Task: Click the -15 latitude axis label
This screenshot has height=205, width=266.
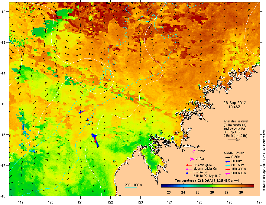Action: pyautogui.click(x=3, y=104)
